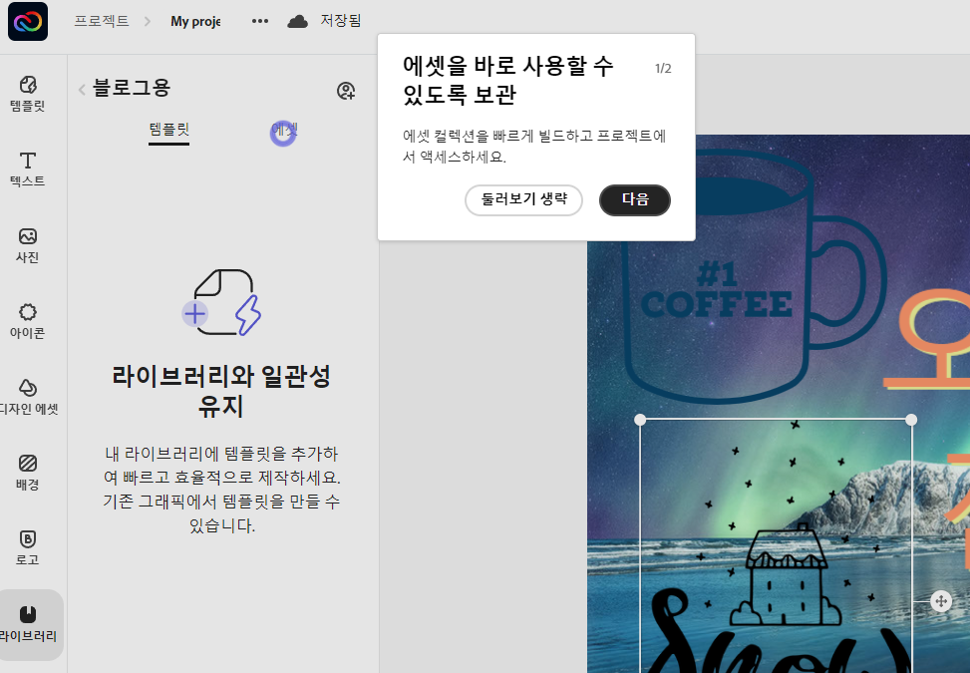Screen dimensions: 970x673
Task: Click the 저장됨 status text
Action: [x=340, y=21]
